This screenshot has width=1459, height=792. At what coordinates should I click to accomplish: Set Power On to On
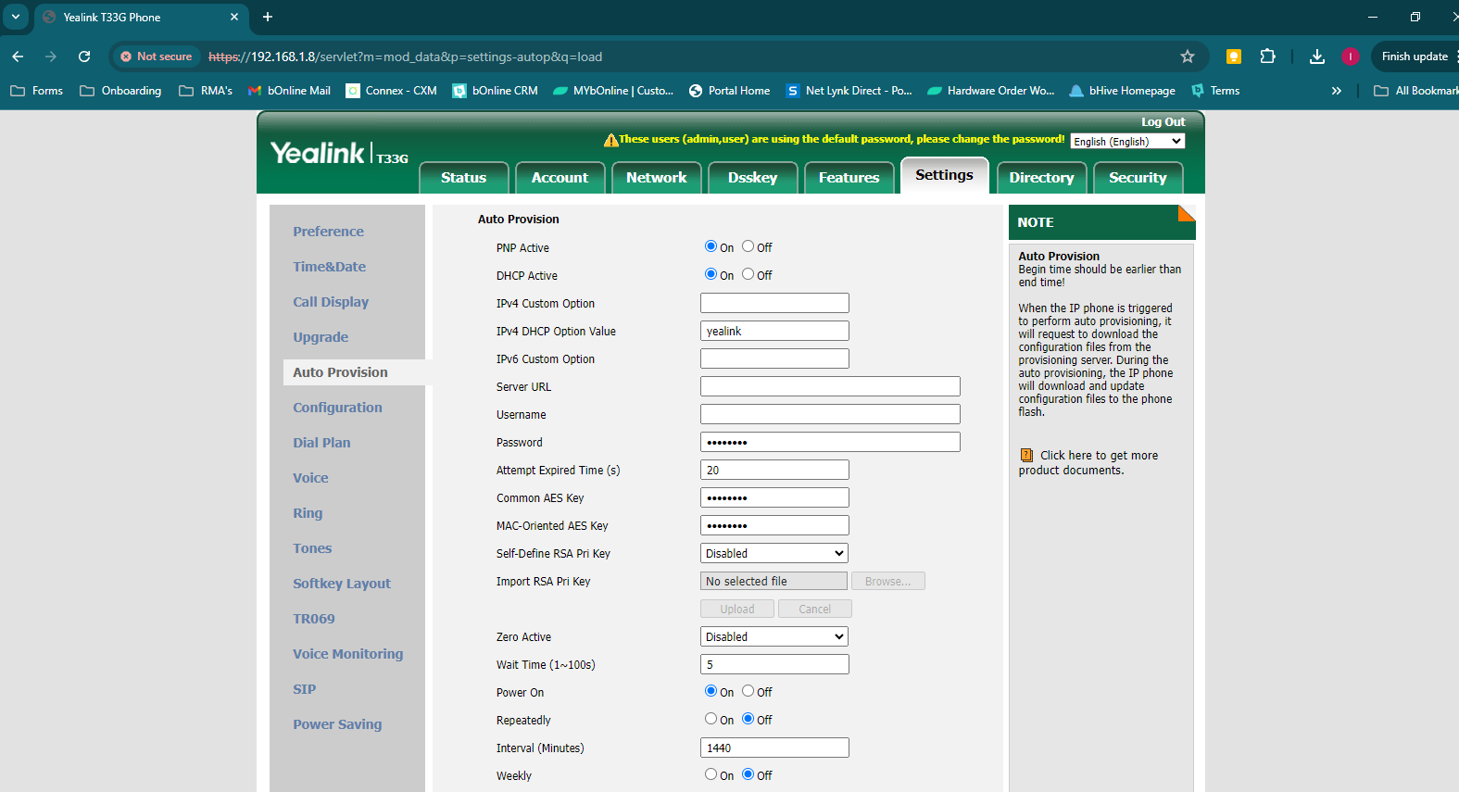(711, 691)
